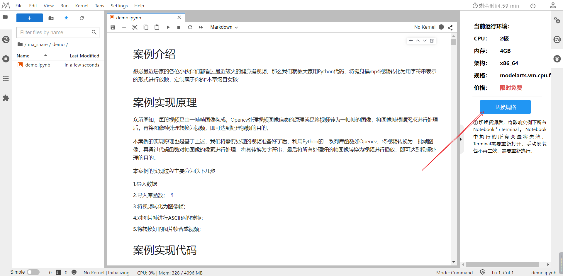The width and height of the screenshot is (563, 276).
Task: Sort files by Last Modified column
Action: pos(79,56)
